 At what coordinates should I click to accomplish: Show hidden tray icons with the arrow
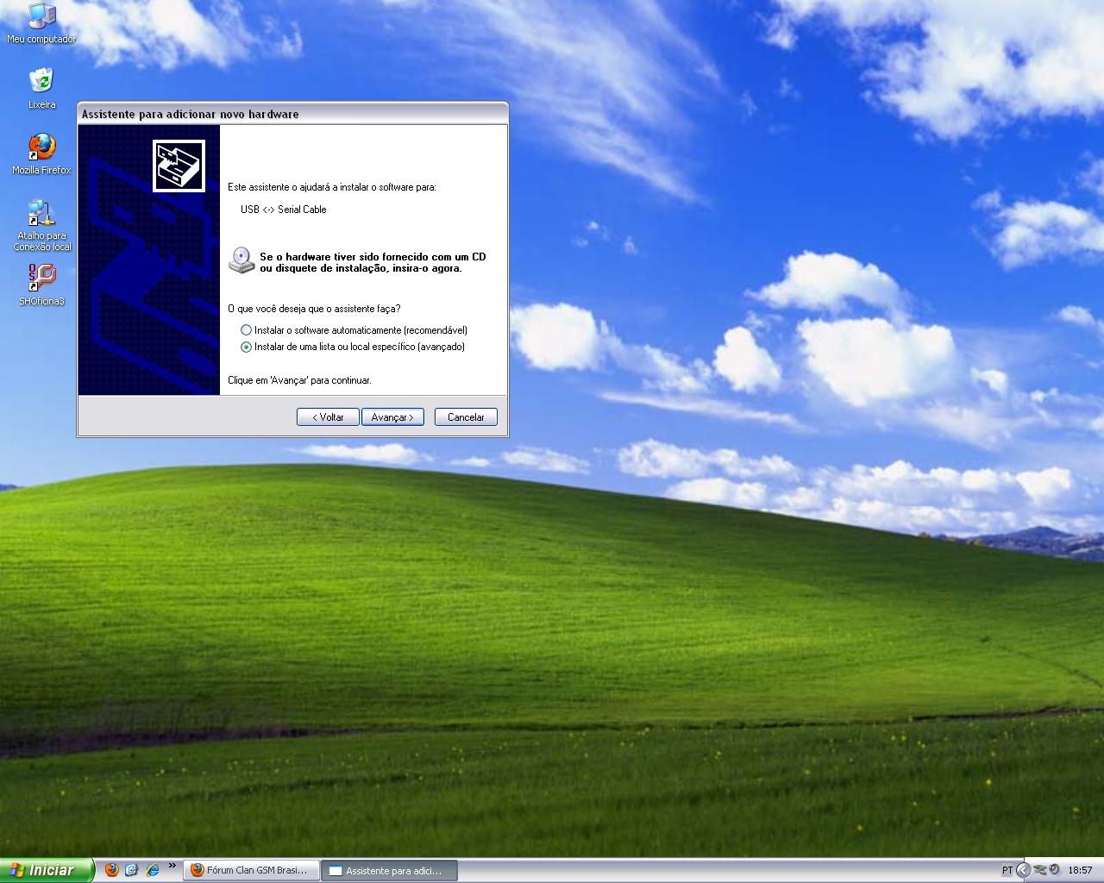(1023, 870)
